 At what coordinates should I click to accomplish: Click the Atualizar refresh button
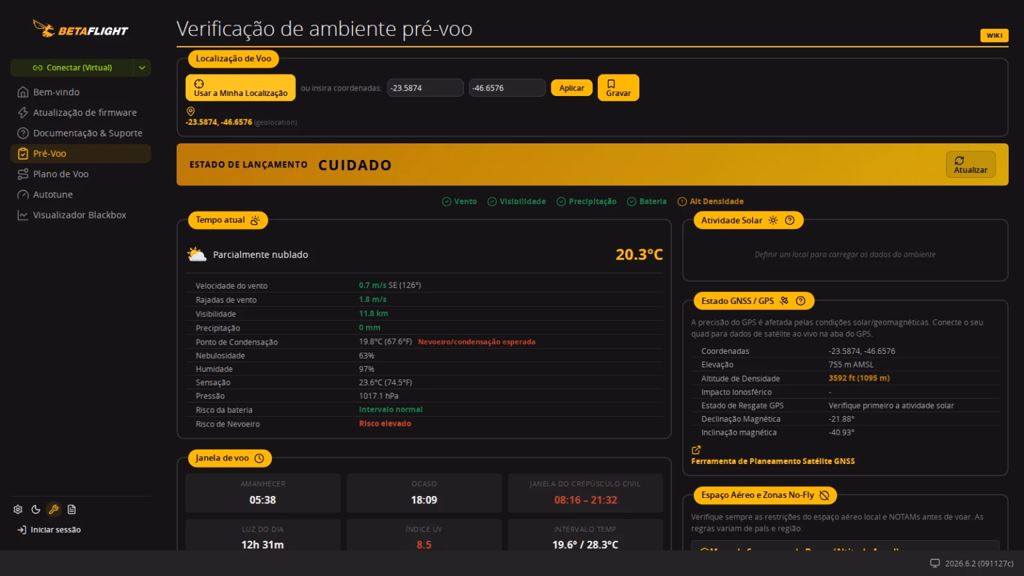[971, 165]
